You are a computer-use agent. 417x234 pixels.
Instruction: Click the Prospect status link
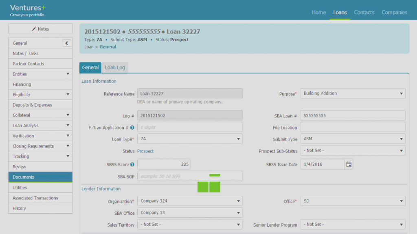[x=145, y=151]
